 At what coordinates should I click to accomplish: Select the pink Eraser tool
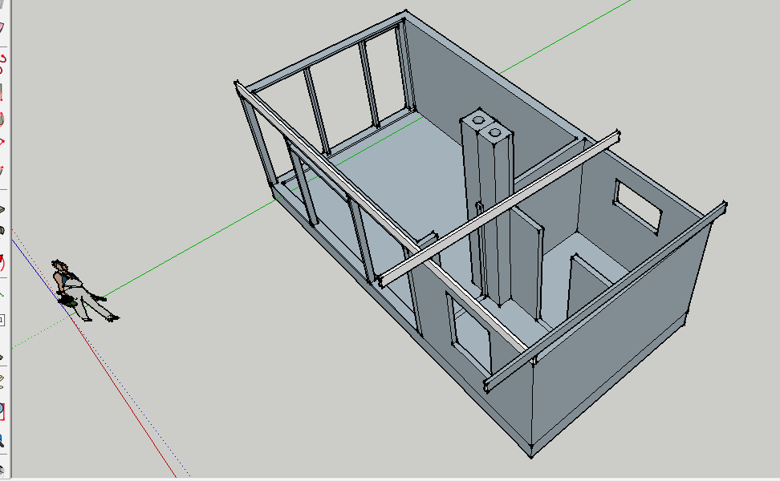tap(2, 26)
